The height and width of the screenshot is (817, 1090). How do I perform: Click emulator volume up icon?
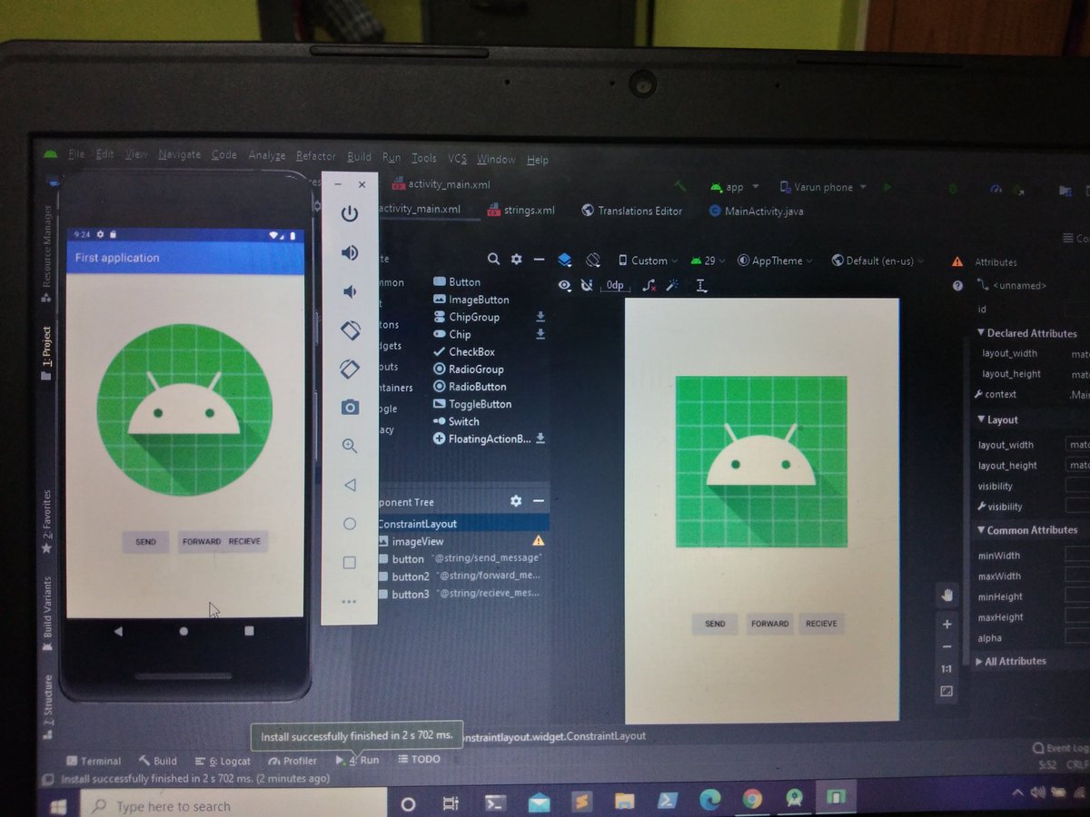[350, 253]
